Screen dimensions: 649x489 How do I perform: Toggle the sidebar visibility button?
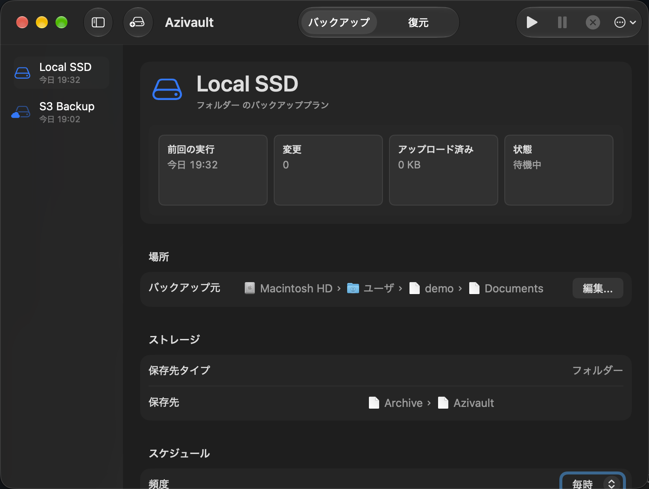(x=98, y=22)
